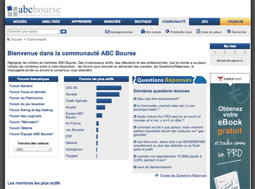
Task: Select tab 2 in Ma liste
Action: (225, 52)
